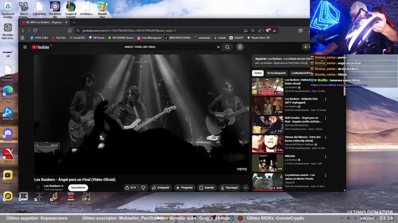Screen dimensions: 398x223
Task: Click the youtube.com address bar URL
Action: coord(129,31)
